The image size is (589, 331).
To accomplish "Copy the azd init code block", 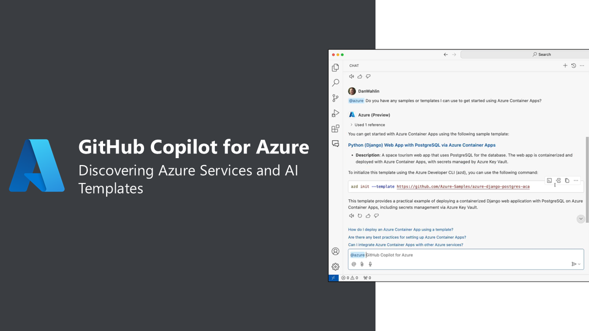I will coord(567,180).
